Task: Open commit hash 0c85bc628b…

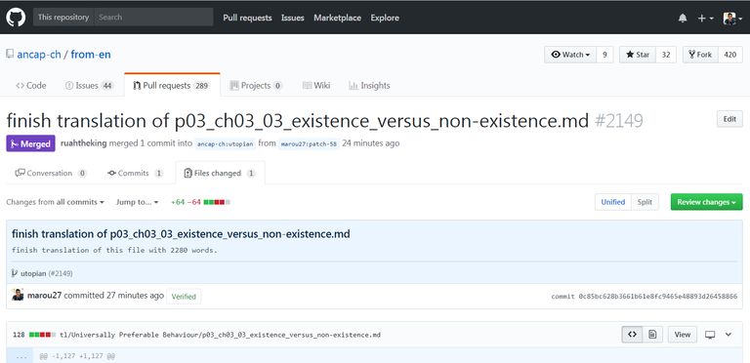Action: [658, 297]
